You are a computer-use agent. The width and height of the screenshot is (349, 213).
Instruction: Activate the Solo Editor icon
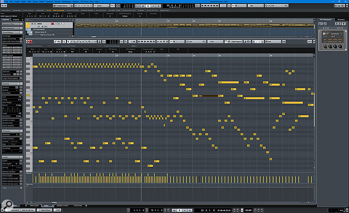28,42
